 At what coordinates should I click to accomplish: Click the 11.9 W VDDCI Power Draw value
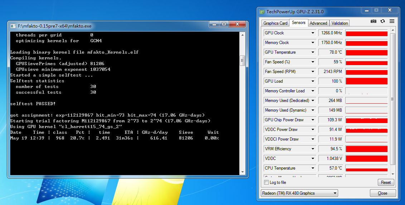331,139
